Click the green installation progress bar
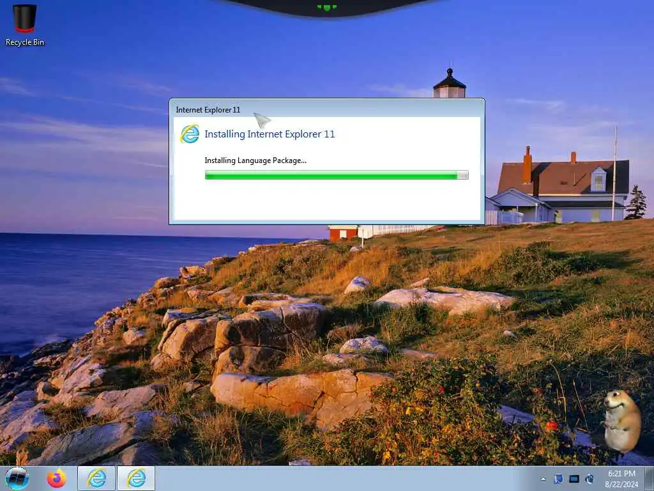Viewport: 654px width, 491px height. click(337, 175)
